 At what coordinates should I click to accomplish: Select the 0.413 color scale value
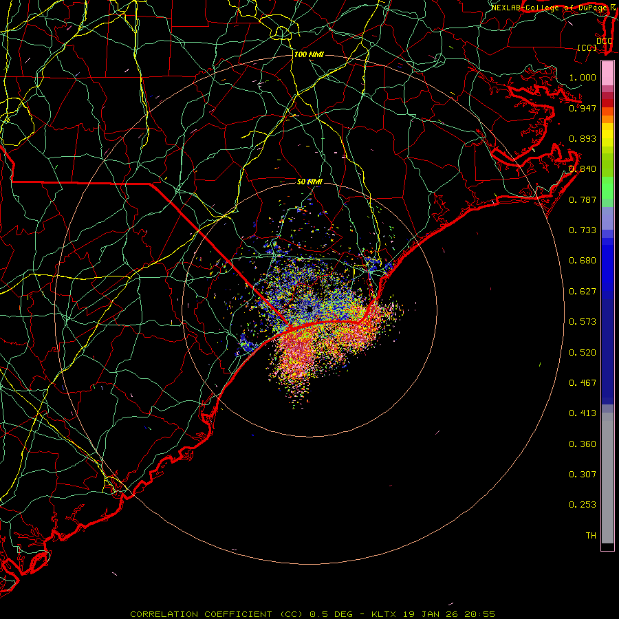pyautogui.click(x=583, y=413)
